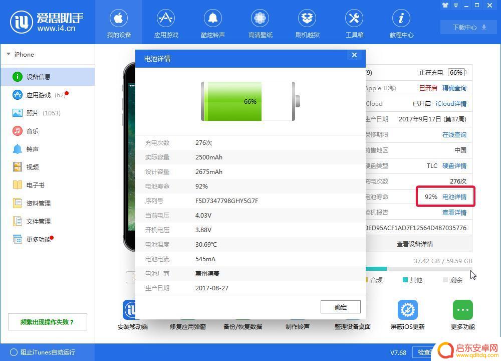Click the 制作铃声 shortcut
The image size is (501, 361).
(298, 326)
